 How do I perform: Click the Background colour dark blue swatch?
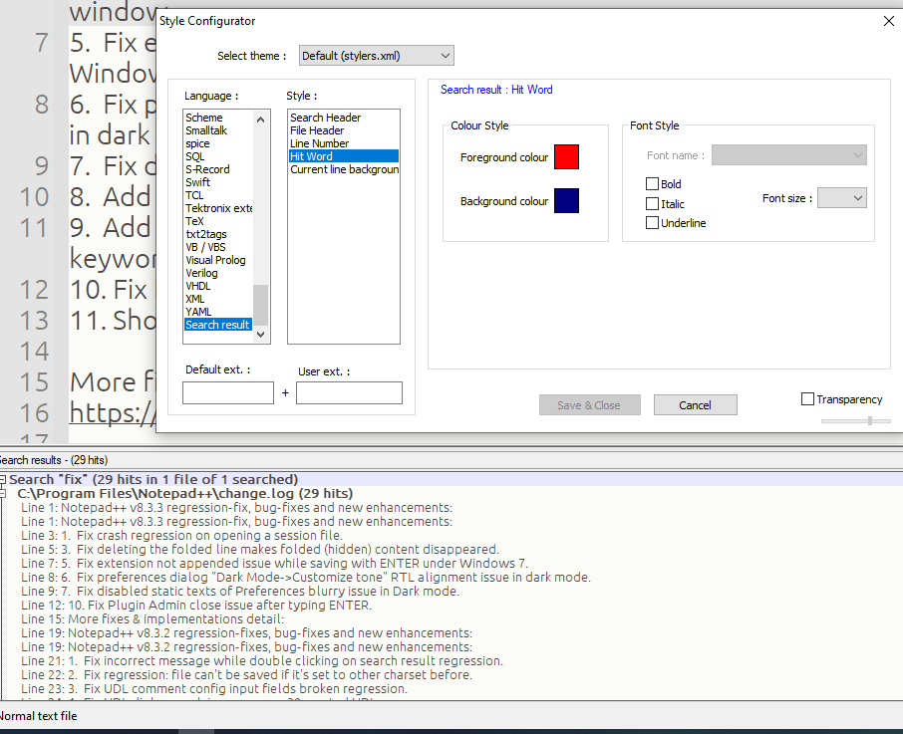[x=566, y=201]
